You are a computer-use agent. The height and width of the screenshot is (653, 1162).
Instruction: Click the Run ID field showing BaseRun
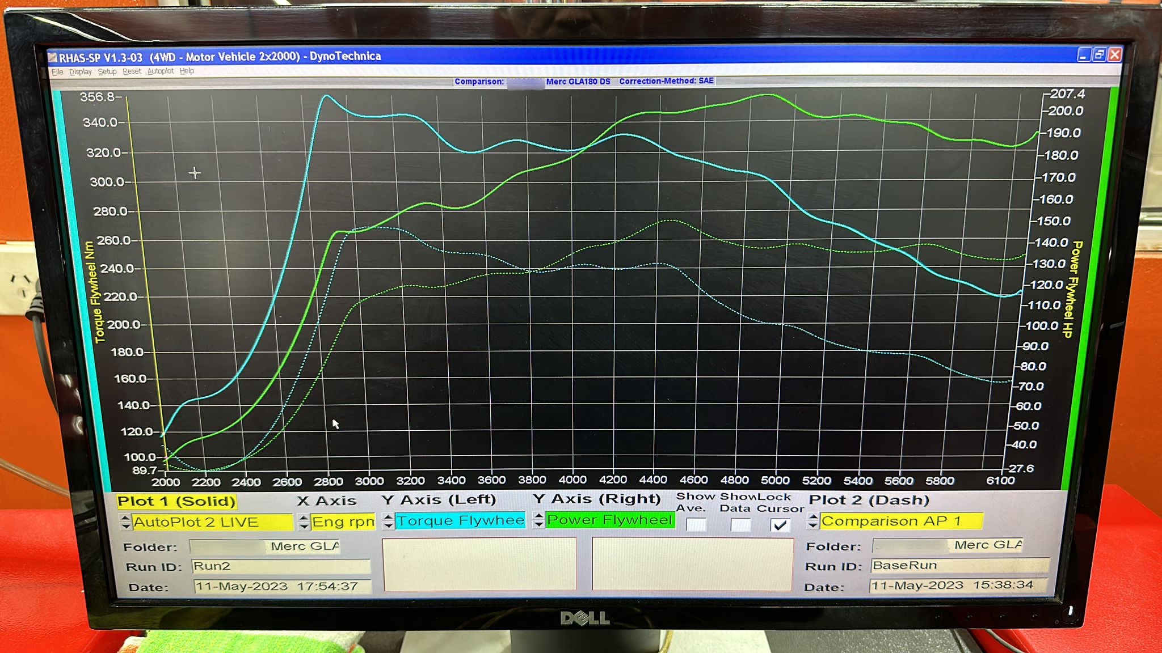pos(960,565)
